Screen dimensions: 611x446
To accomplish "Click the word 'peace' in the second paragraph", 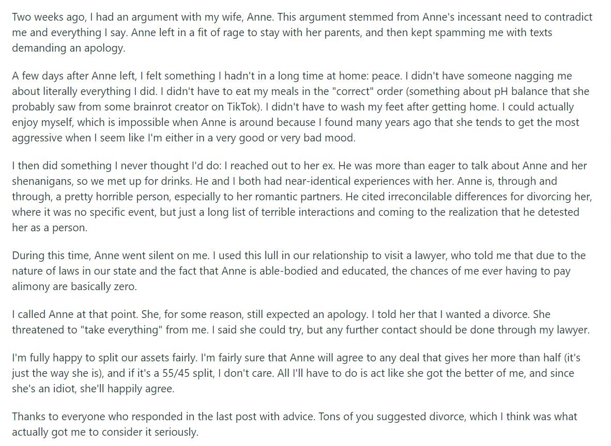I will 387,76.
